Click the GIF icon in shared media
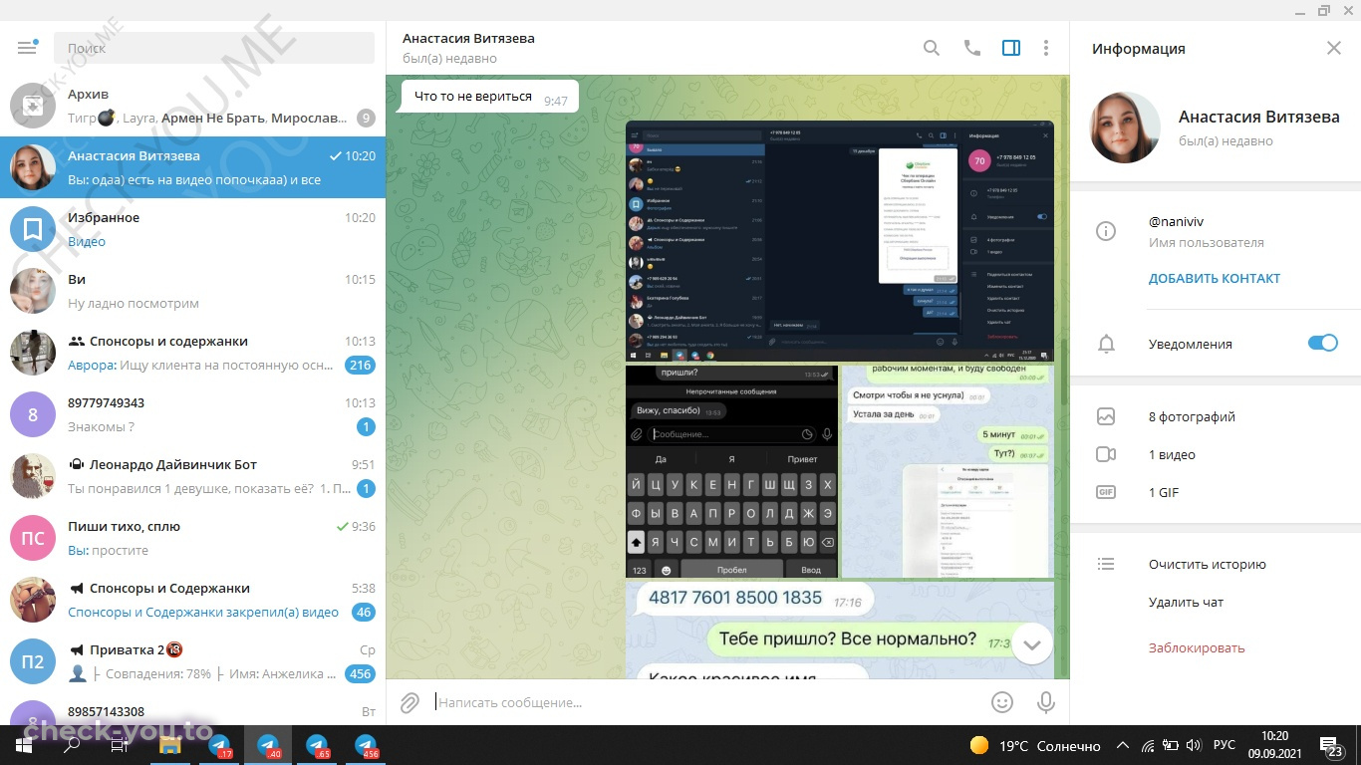 (1106, 492)
